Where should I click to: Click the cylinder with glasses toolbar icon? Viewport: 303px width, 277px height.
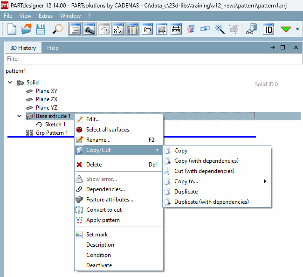pos(251,29)
